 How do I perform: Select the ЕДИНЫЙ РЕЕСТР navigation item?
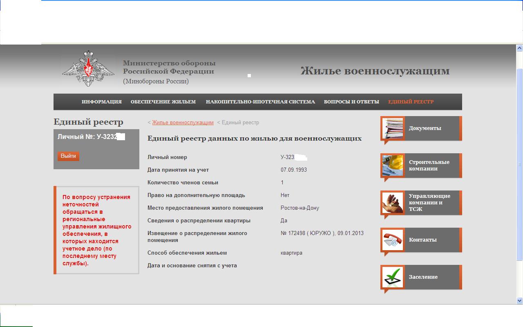click(411, 102)
